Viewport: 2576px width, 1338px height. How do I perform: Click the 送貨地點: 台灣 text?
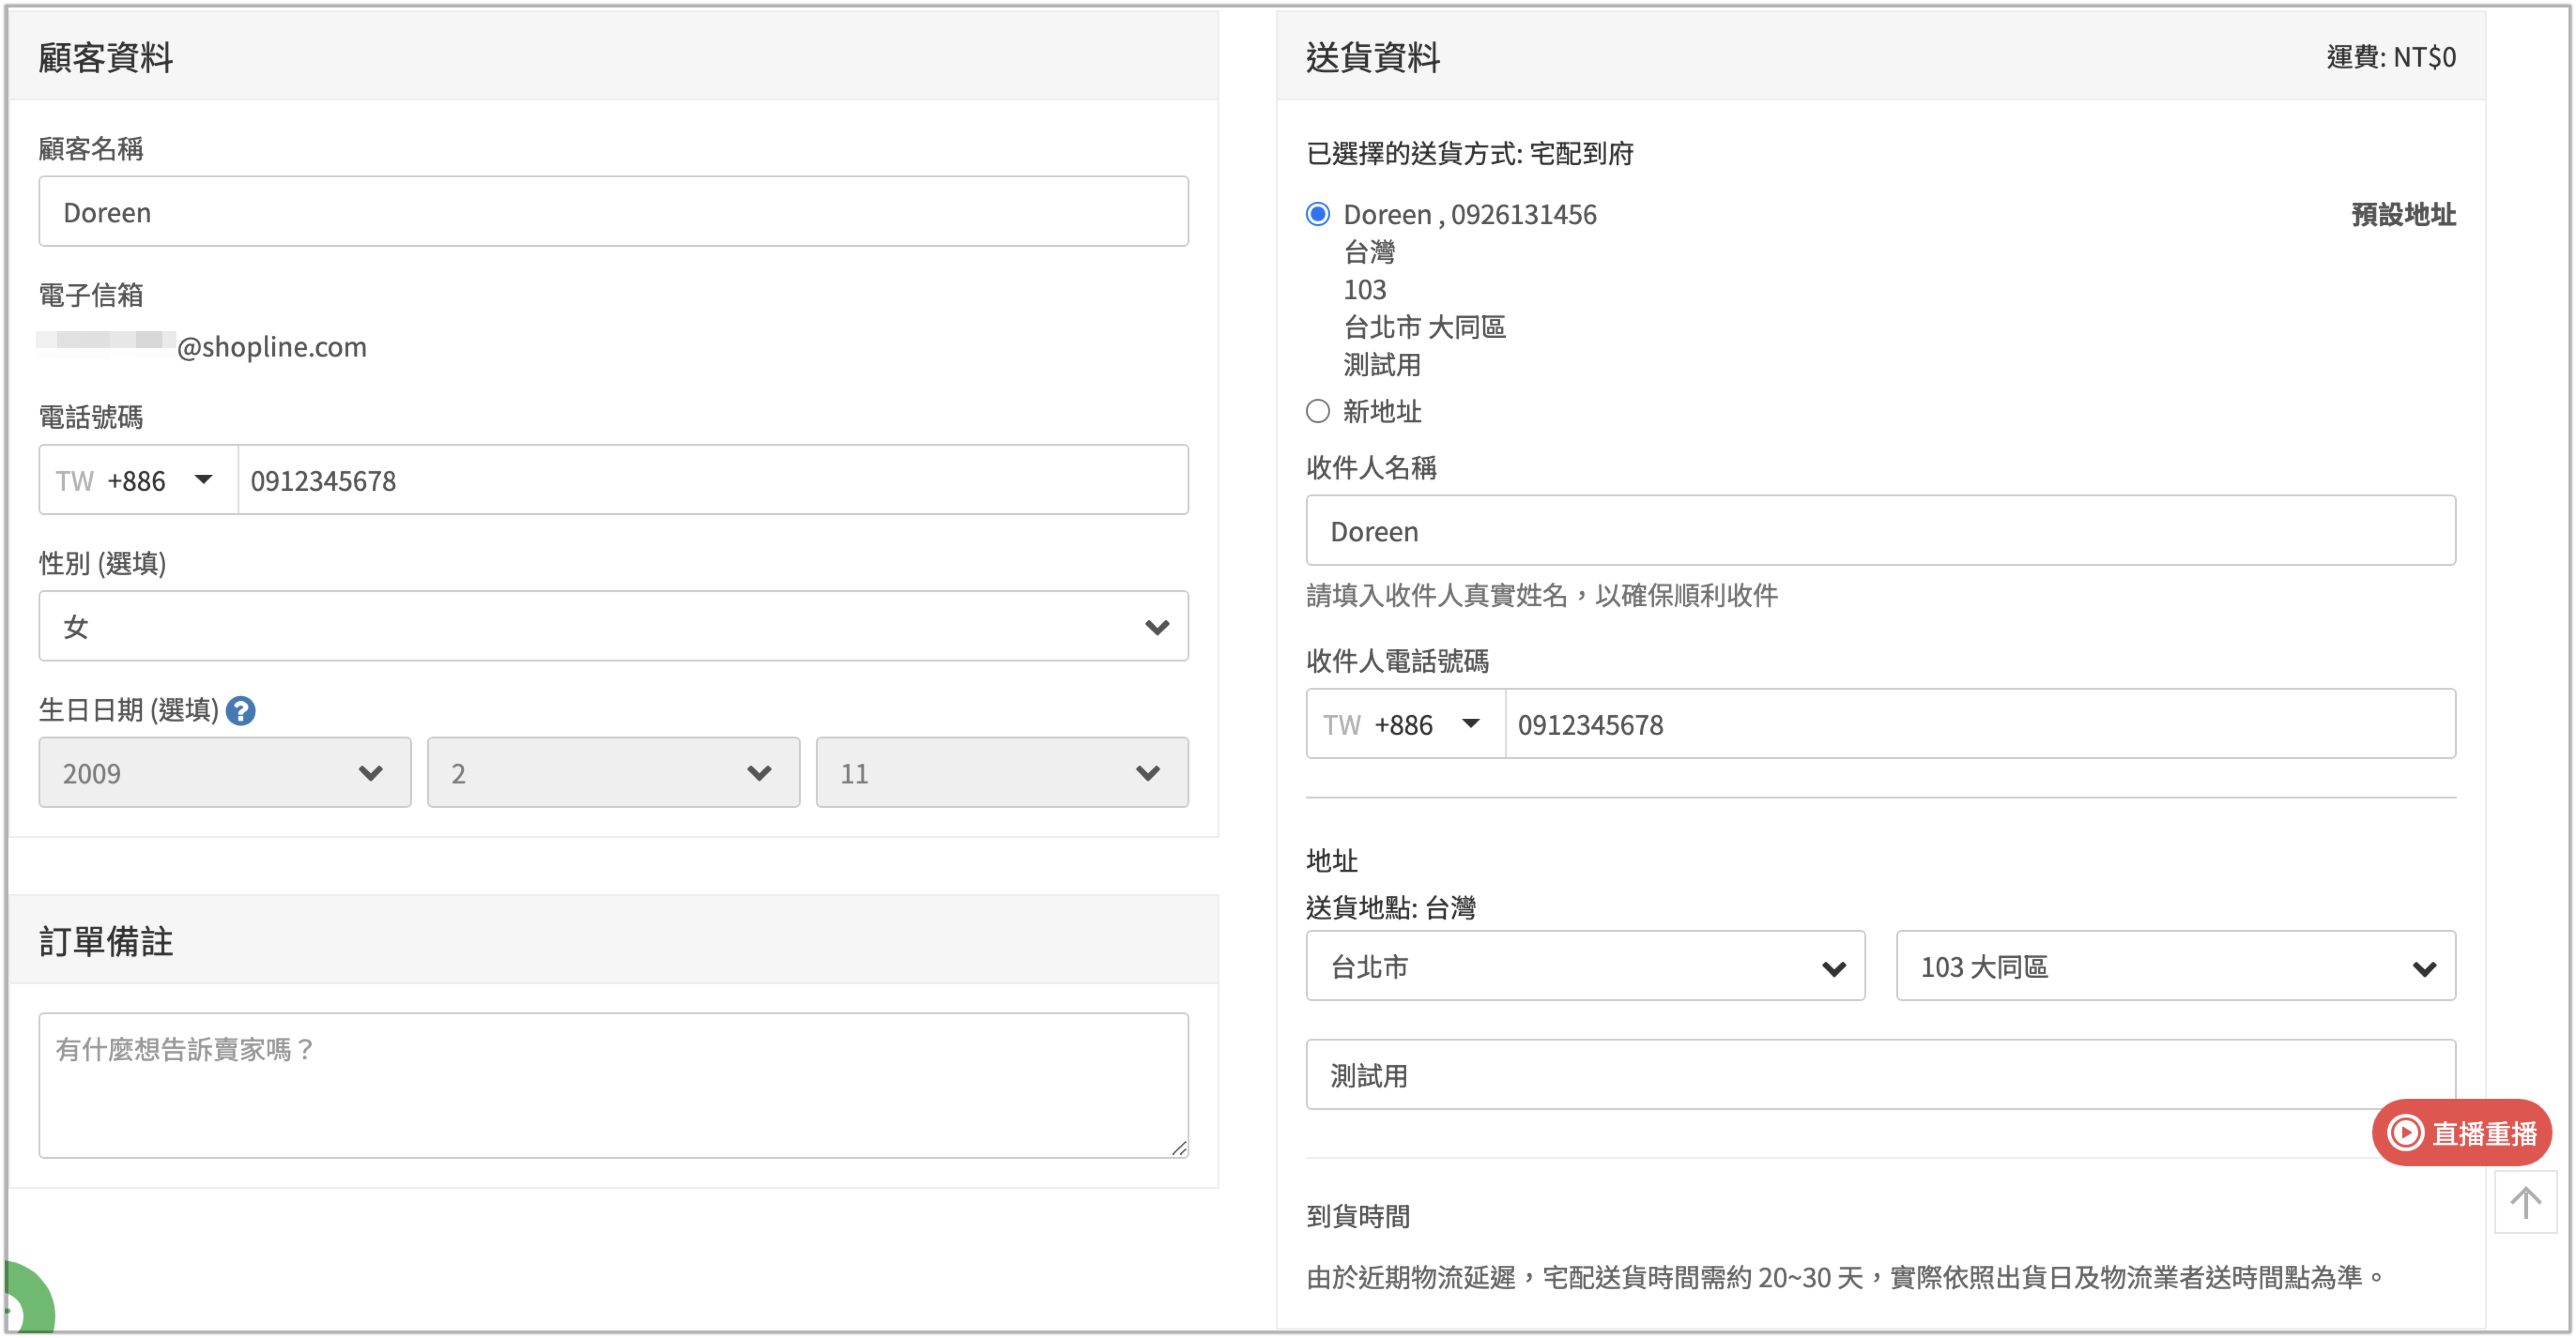coord(1390,907)
